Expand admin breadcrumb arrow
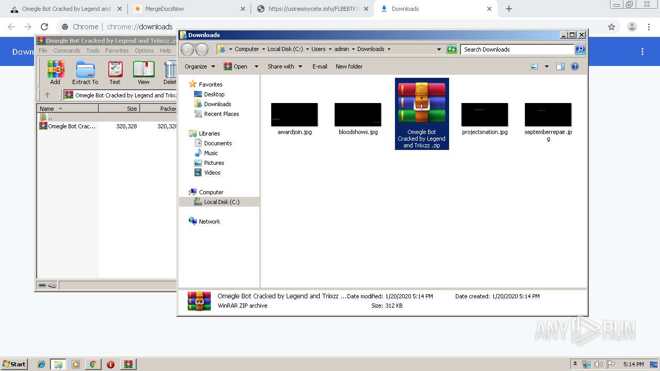 tap(353, 49)
